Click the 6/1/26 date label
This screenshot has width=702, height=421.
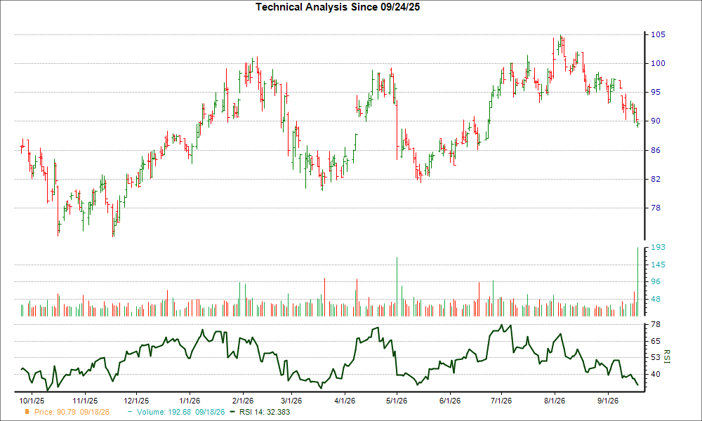(x=450, y=401)
